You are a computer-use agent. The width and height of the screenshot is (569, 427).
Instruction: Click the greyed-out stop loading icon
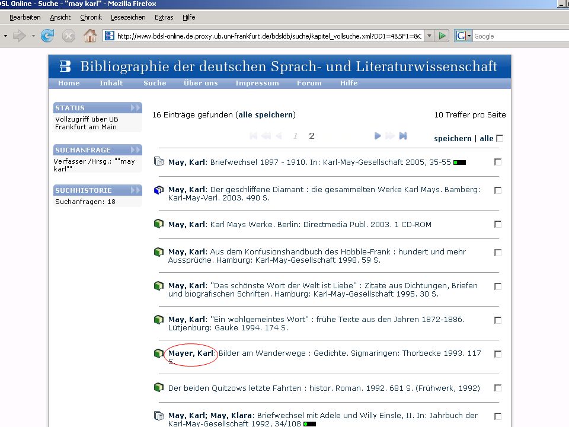click(x=69, y=36)
